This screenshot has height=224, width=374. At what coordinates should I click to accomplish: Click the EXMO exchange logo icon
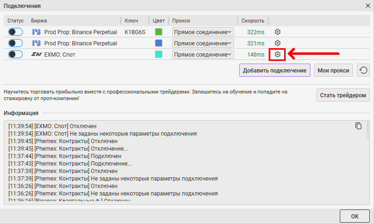(36, 55)
